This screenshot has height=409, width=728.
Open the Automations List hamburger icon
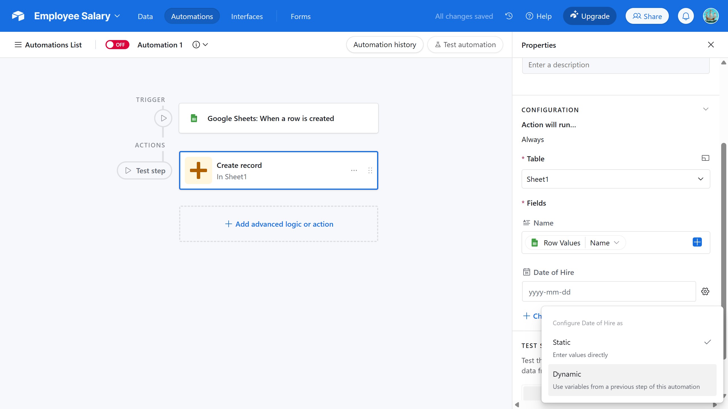pos(18,45)
